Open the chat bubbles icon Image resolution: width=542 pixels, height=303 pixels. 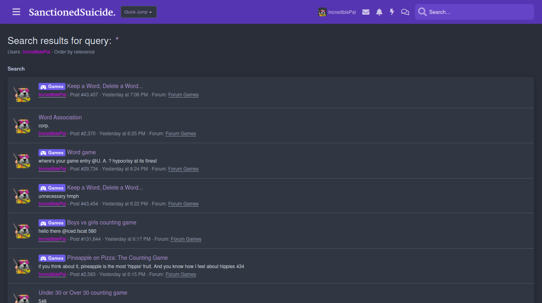click(x=405, y=12)
